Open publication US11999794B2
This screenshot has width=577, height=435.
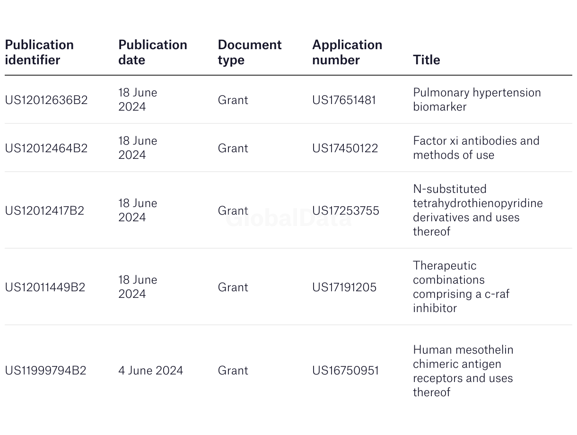(x=45, y=370)
